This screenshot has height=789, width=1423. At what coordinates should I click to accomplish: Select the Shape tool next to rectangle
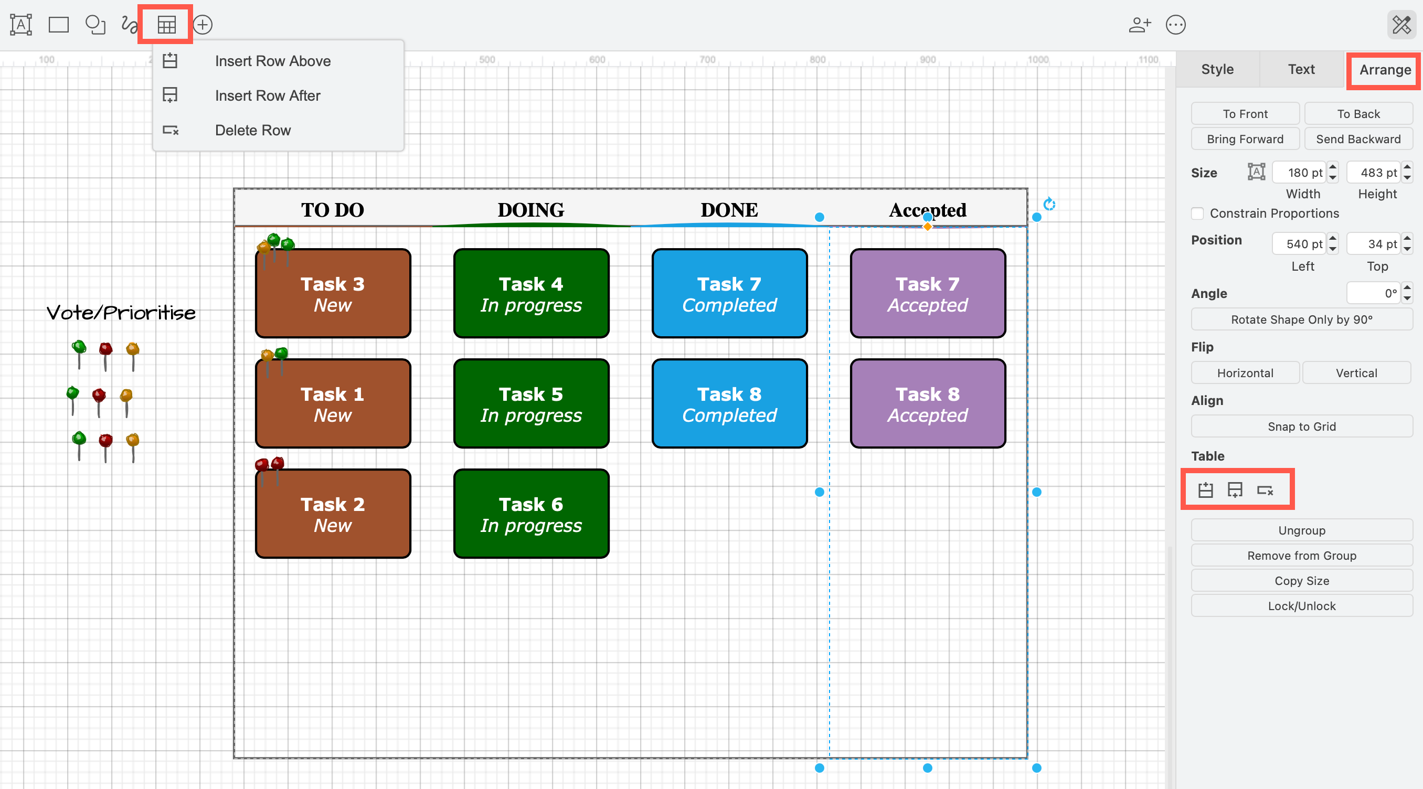tap(95, 24)
